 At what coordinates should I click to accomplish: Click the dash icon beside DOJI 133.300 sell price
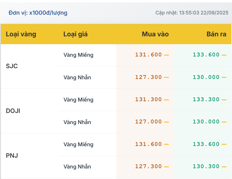pyautogui.click(x=224, y=100)
